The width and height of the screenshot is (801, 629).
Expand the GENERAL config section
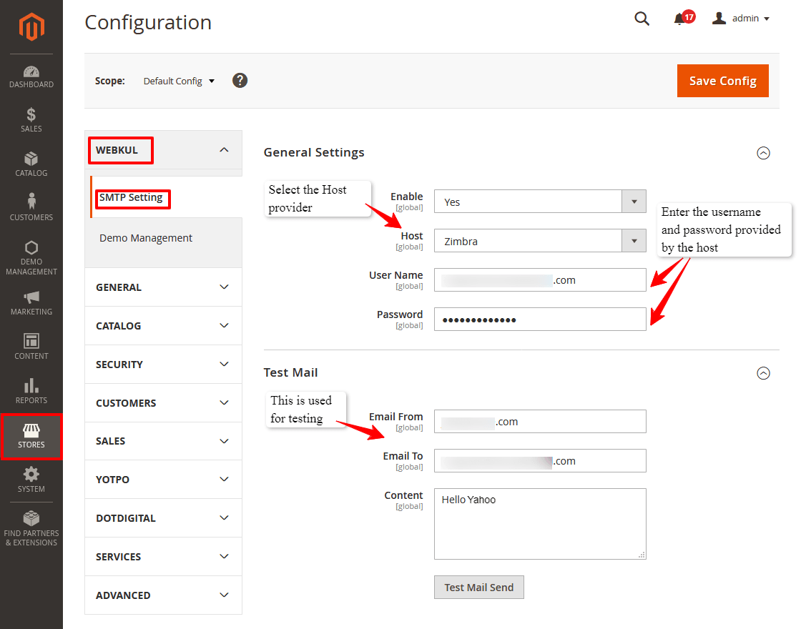tap(163, 287)
